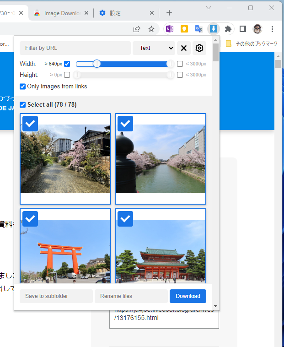Switch to the 設定 tab

126,13
